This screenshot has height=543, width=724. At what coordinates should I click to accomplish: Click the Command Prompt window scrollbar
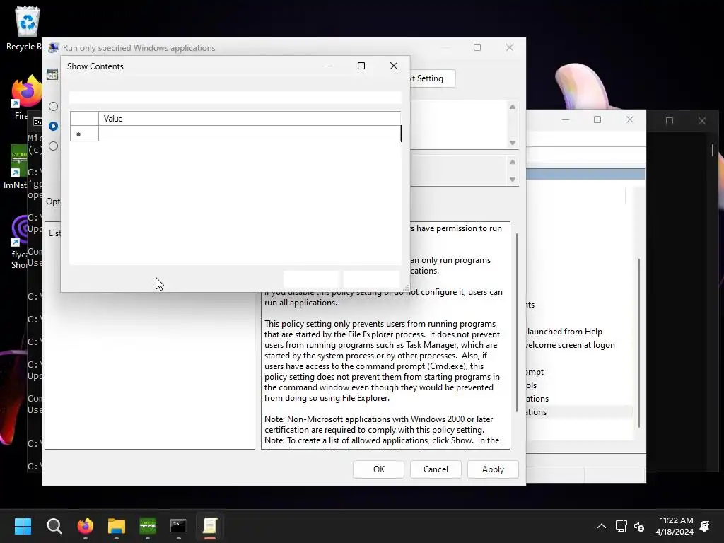pyautogui.click(x=713, y=150)
